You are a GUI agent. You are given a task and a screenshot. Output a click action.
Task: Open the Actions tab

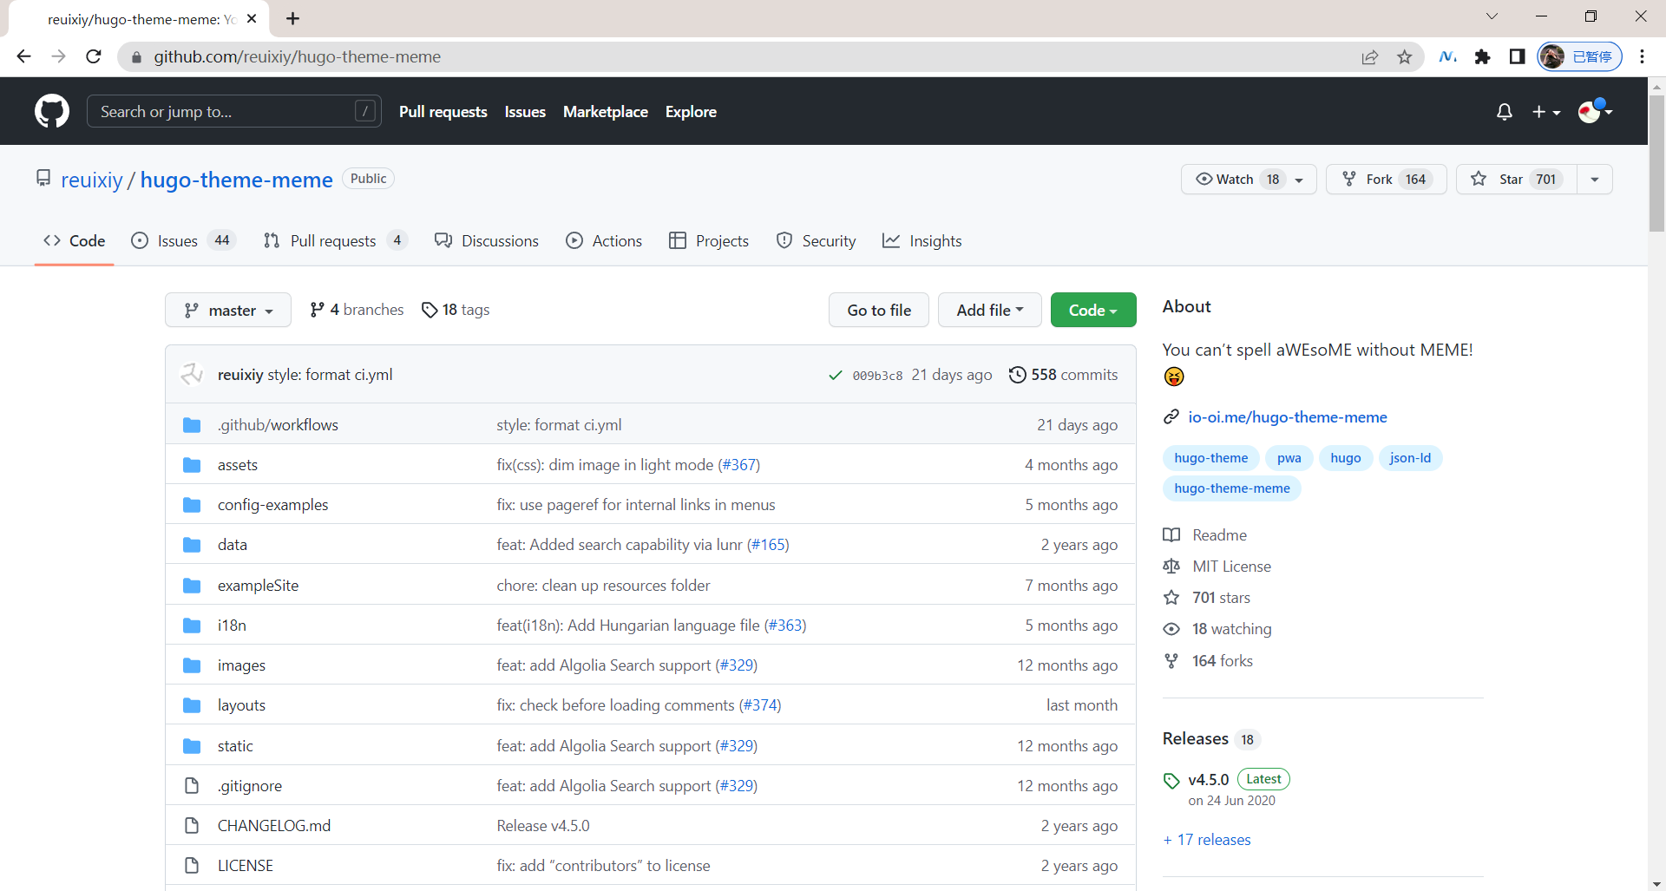[x=604, y=241]
